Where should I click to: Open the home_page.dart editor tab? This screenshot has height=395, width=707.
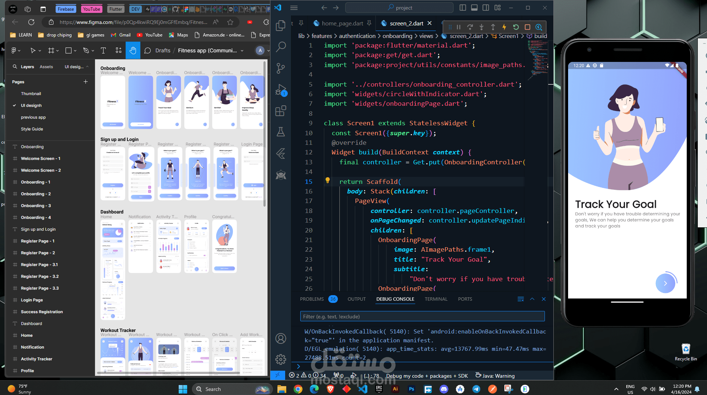coord(342,23)
